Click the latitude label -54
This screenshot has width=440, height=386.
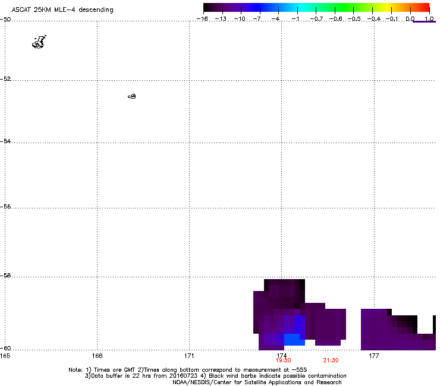pos(5,141)
